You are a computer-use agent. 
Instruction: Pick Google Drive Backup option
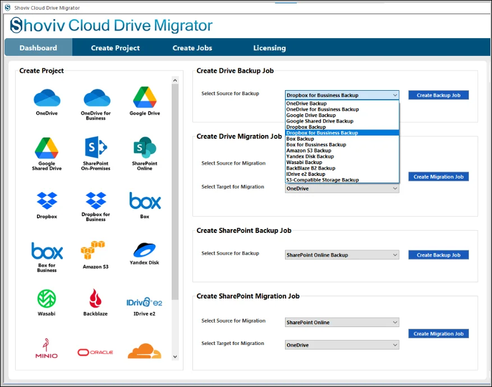pos(342,115)
